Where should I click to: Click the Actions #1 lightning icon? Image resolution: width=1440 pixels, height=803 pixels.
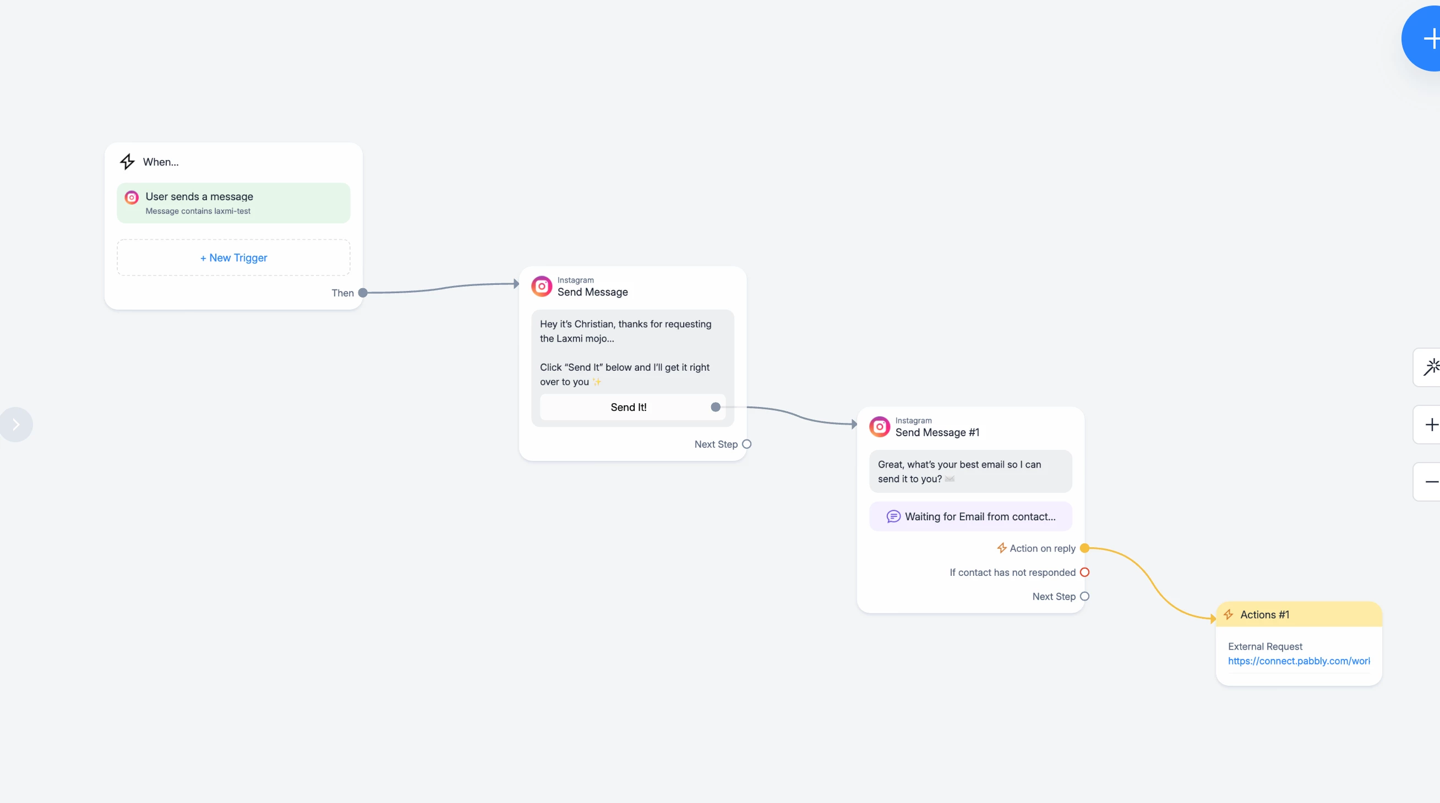[1228, 615]
